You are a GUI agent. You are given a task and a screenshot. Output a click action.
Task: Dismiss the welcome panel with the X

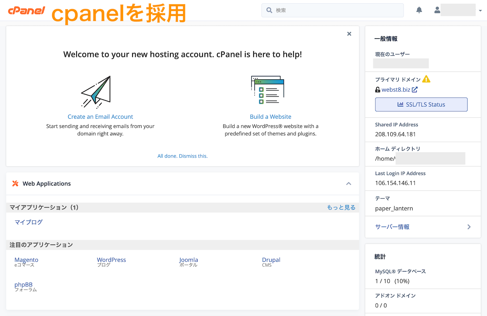coord(349,34)
